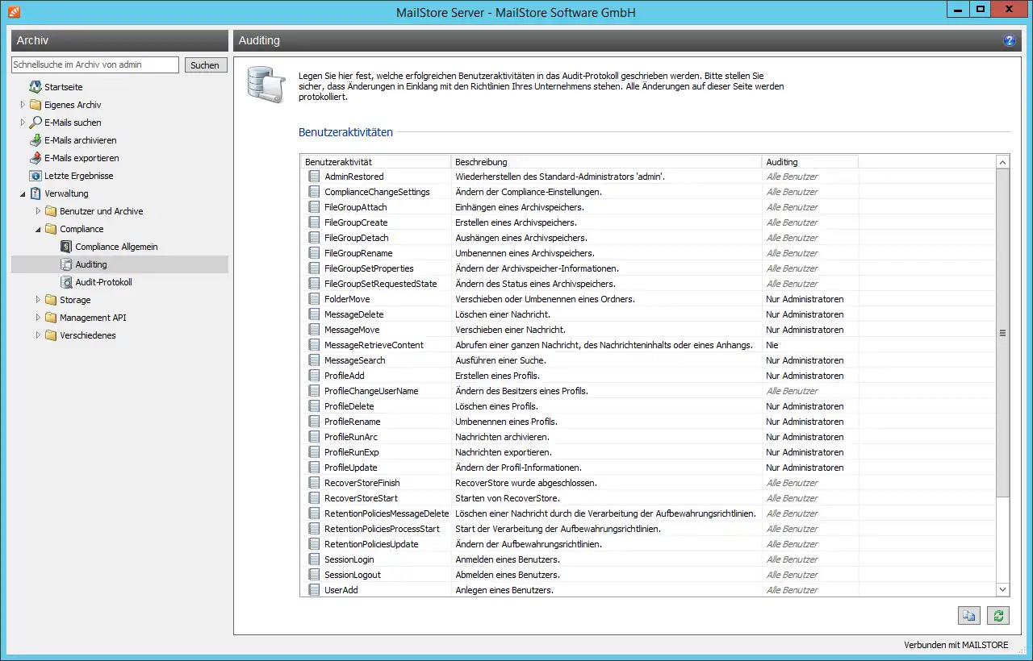This screenshot has height=661, width=1033.
Task: Click the Letzte Ergebnisse info icon
Action: (36, 176)
